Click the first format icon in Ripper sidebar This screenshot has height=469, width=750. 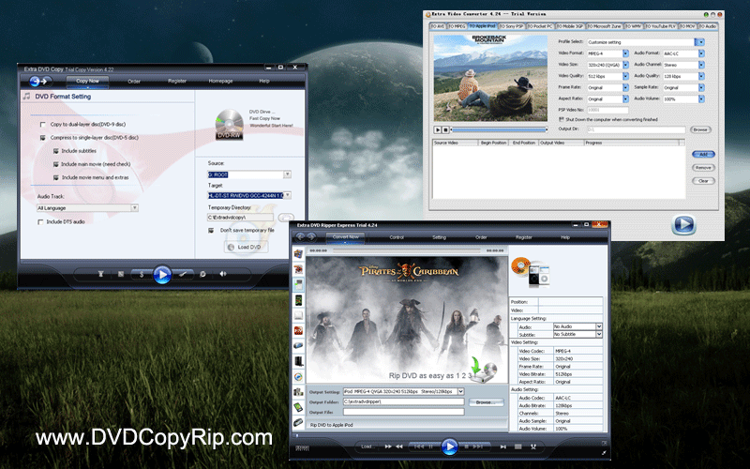click(298, 253)
